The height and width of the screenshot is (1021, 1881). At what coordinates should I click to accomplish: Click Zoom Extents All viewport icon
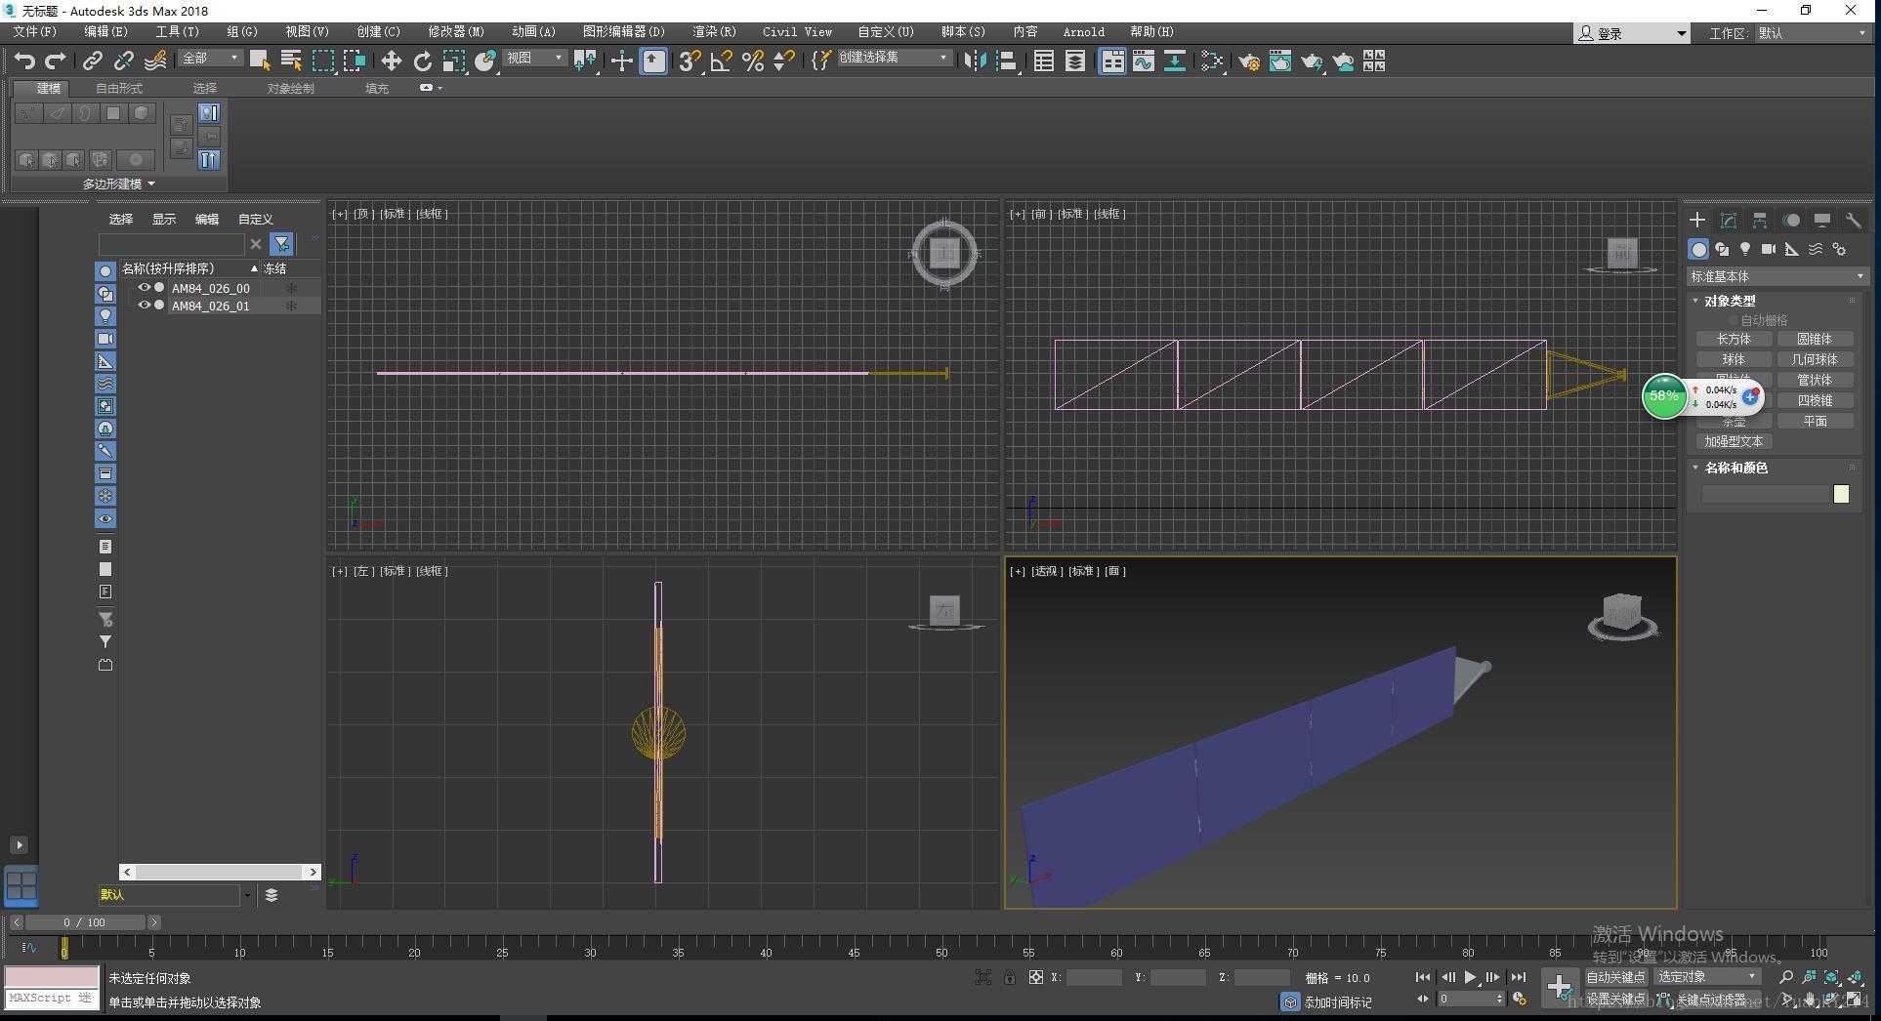pyautogui.click(x=1855, y=977)
